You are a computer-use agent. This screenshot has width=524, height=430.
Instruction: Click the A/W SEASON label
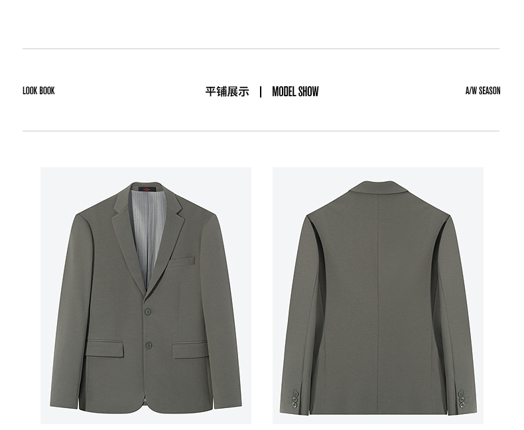(483, 91)
